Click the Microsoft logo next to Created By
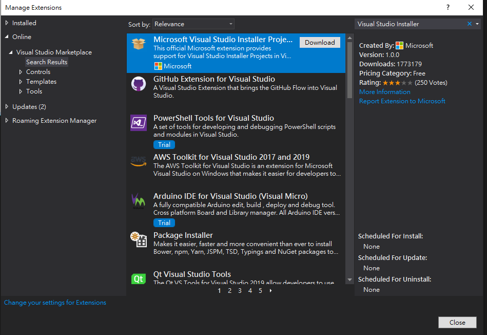 coord(399,46)
